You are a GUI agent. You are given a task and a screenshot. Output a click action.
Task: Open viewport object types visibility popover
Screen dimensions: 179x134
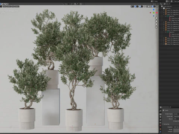tap(132, 6)
